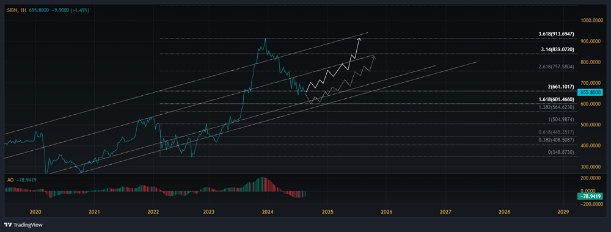
Task: Click 200.0000 on the AO pane axis
Action: pyautogui.click(x=591, y=178)
